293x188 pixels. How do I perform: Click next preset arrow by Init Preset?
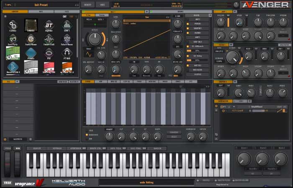(78, 5)
